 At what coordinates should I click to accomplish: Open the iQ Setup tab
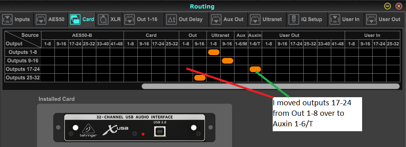pyautogui.click(x=306, y=19)
